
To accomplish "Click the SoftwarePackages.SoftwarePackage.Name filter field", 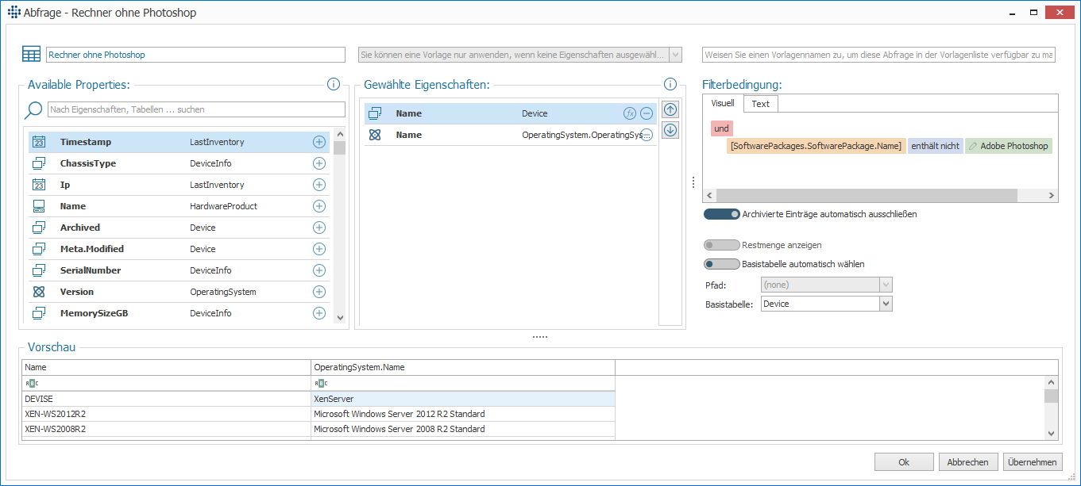I will point(817,146).
